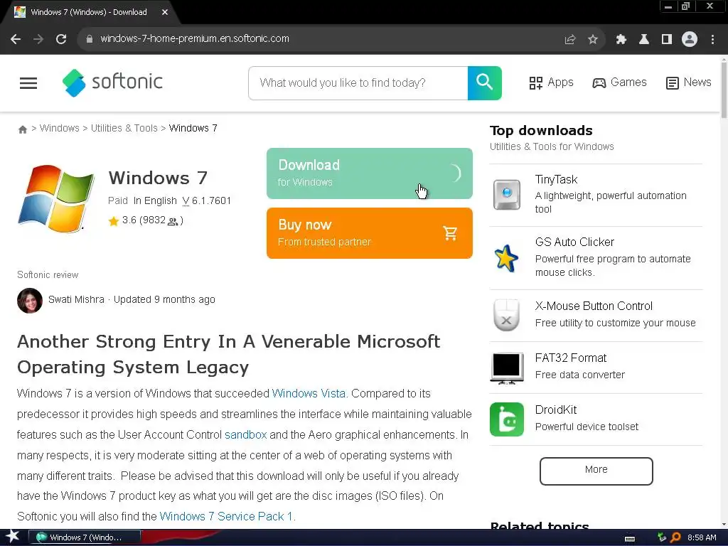Follow the sandbox link

[245, 434]
